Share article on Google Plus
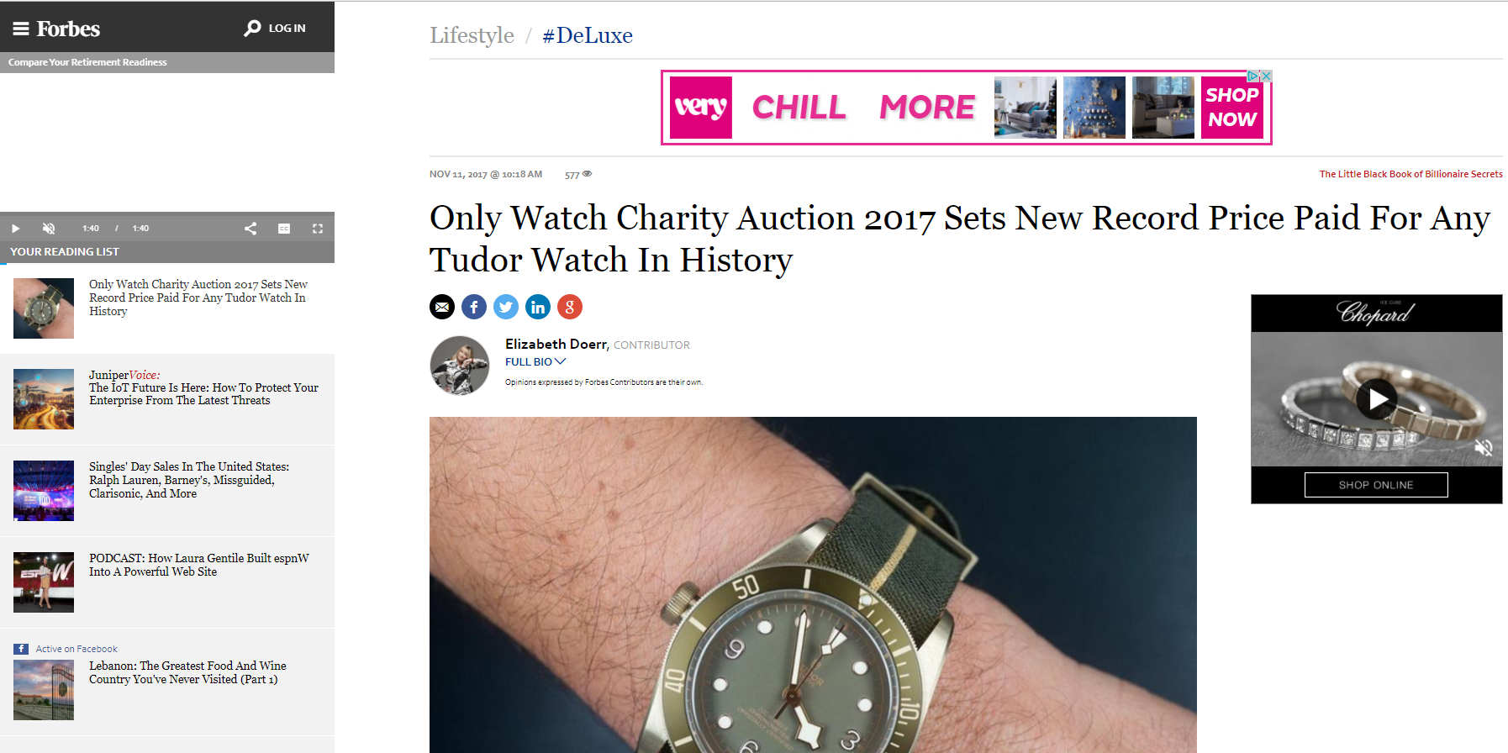 click(x=570, y=307)
